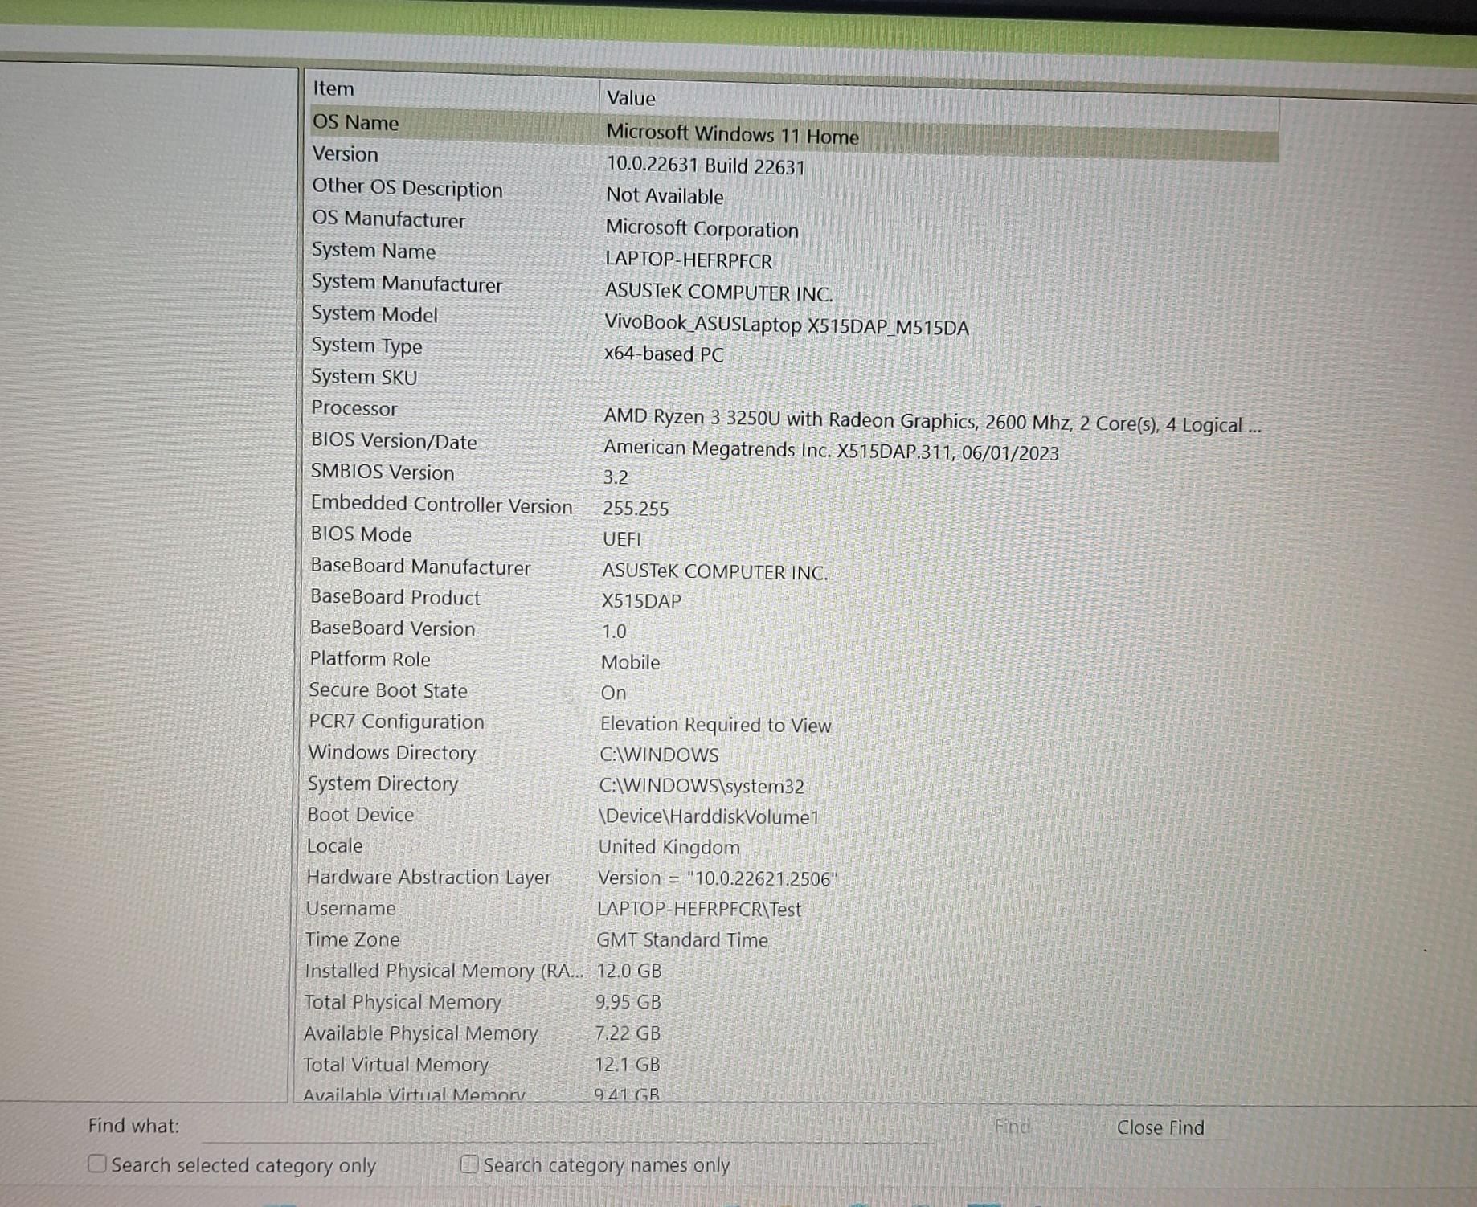Click the Close Find button

[1160, 1127]
